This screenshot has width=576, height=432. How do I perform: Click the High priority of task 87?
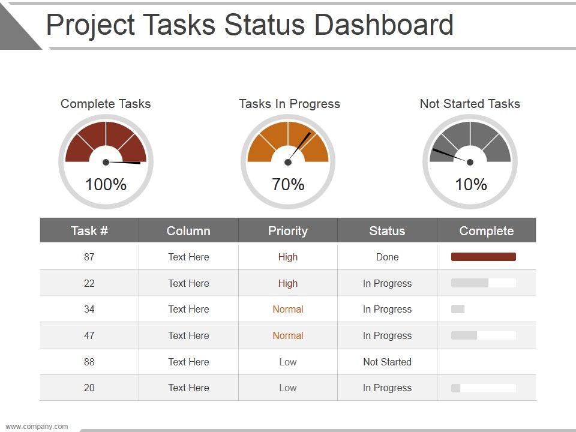pos(288,257)
